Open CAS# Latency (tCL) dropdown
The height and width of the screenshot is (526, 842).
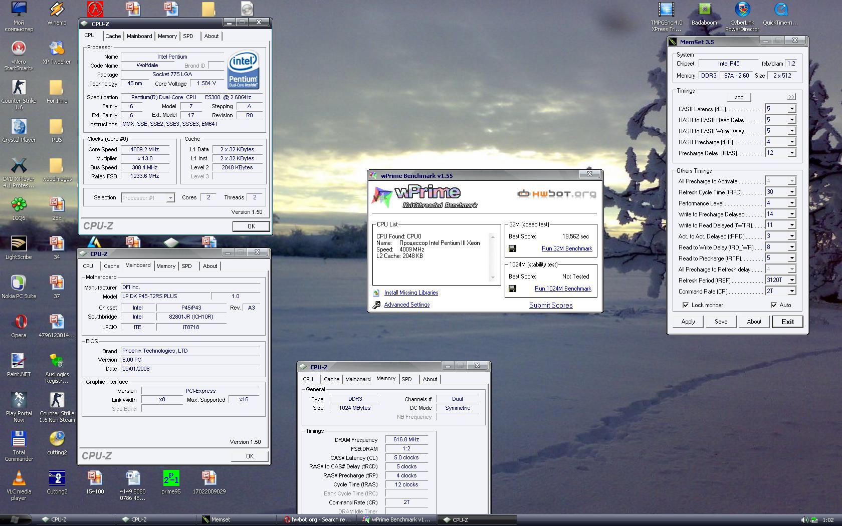[792, 109]
